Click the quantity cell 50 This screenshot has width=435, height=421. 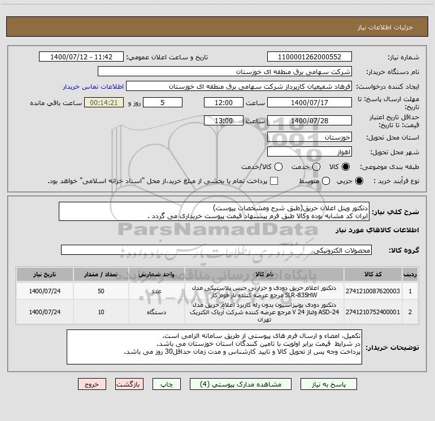(x=101, y=291)
